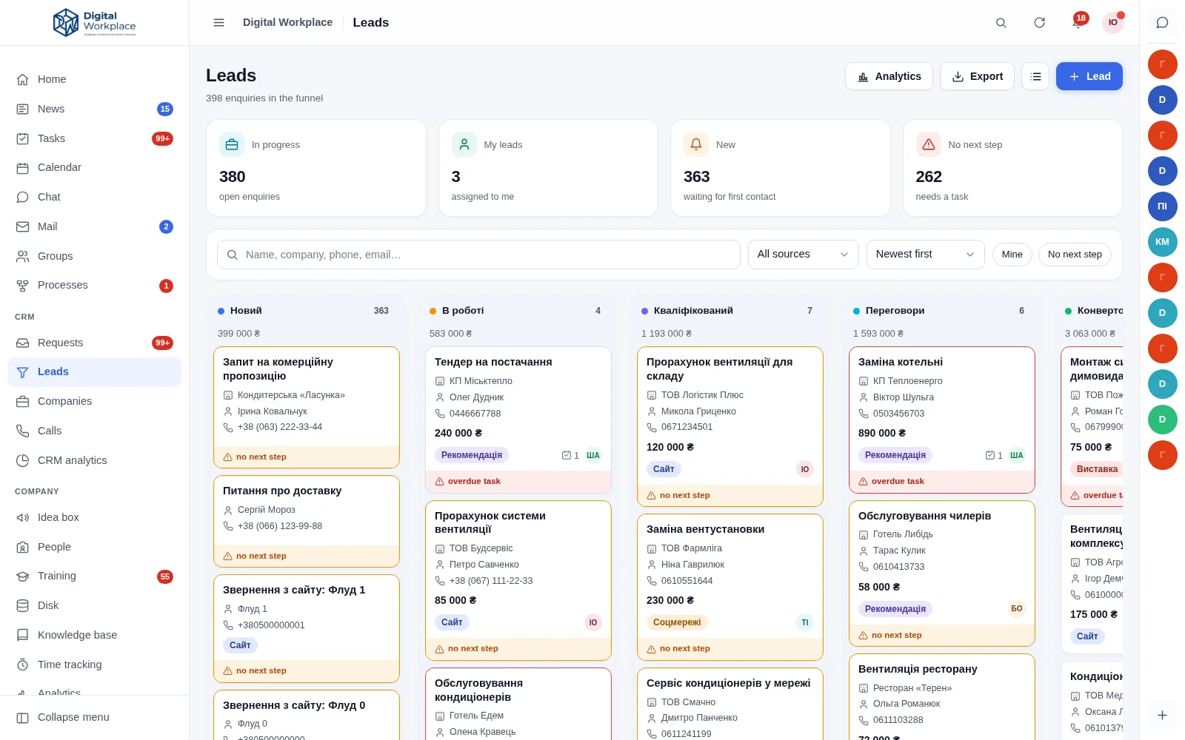
Task: Click the plus icon at bottom of right rail
Action: 1162,715
